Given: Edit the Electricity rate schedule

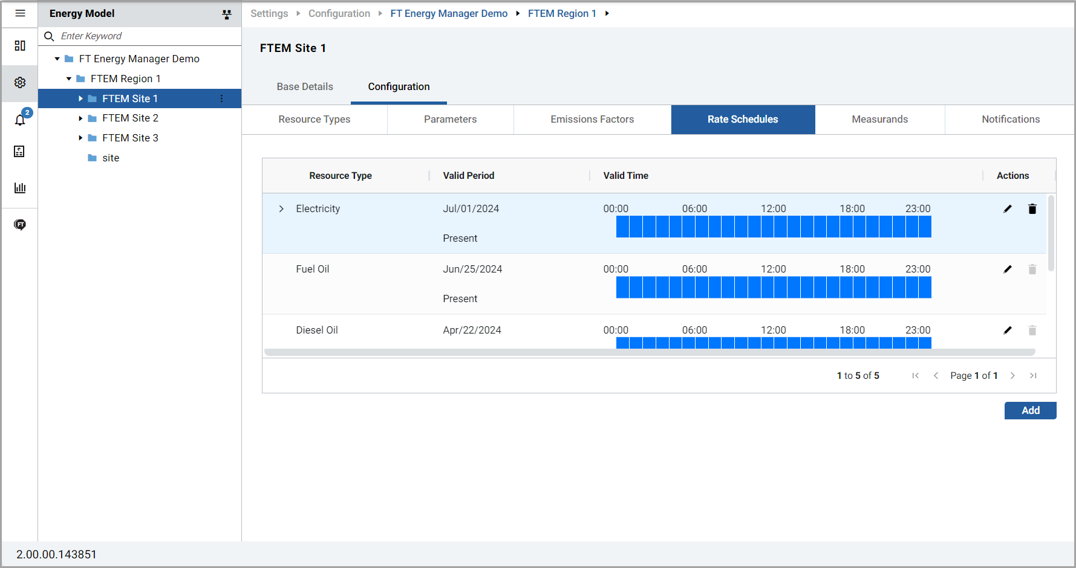Looking at the screenshot, I should (x=1008, y=209).
